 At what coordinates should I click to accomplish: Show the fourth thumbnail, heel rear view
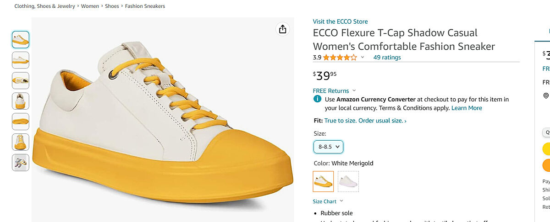click(21, 101)
